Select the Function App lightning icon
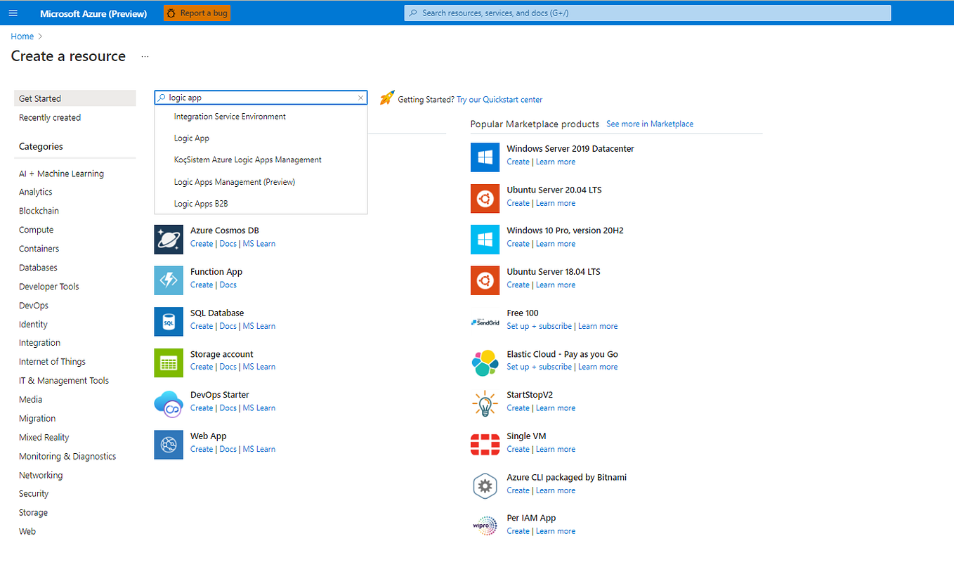The width and height of the screenshot is (954, 567). 169,280
